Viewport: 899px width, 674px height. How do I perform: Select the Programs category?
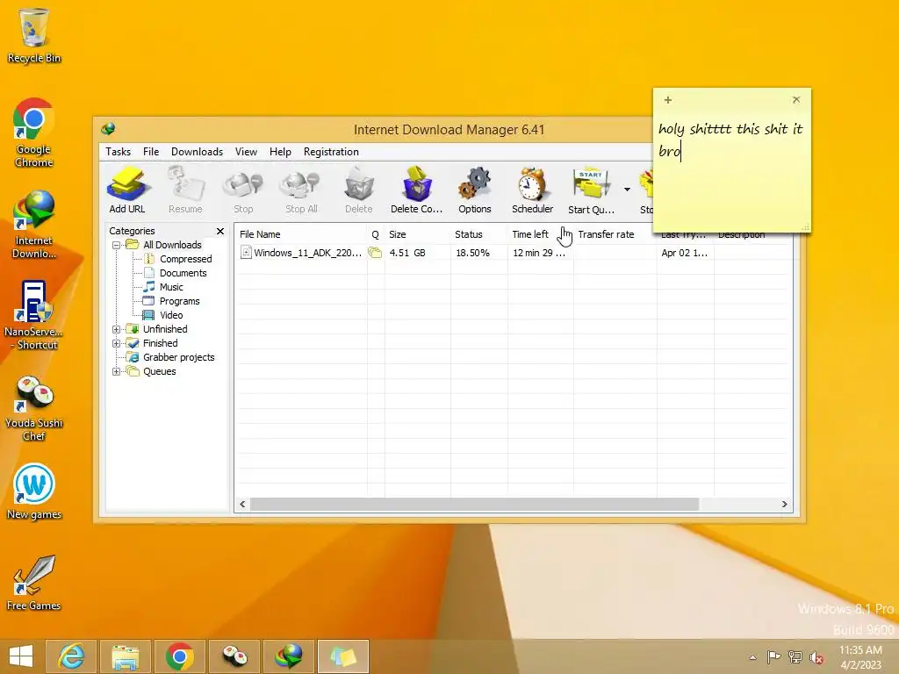(x=179, y=301)
